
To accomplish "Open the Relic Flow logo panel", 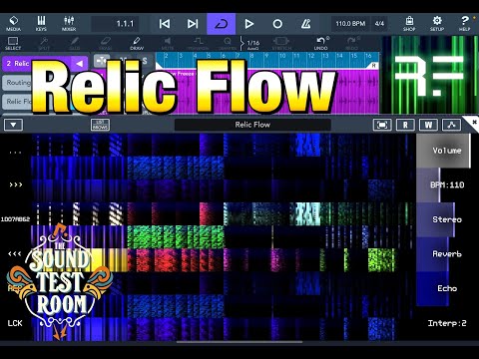I will tap(430, 75).
